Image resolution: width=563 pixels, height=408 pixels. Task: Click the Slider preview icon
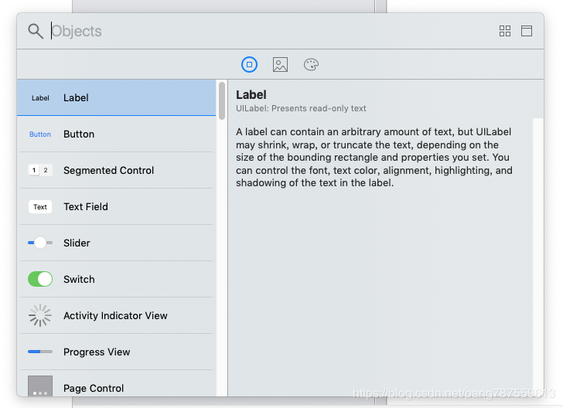pyautogui.click(x=40, y=243)
